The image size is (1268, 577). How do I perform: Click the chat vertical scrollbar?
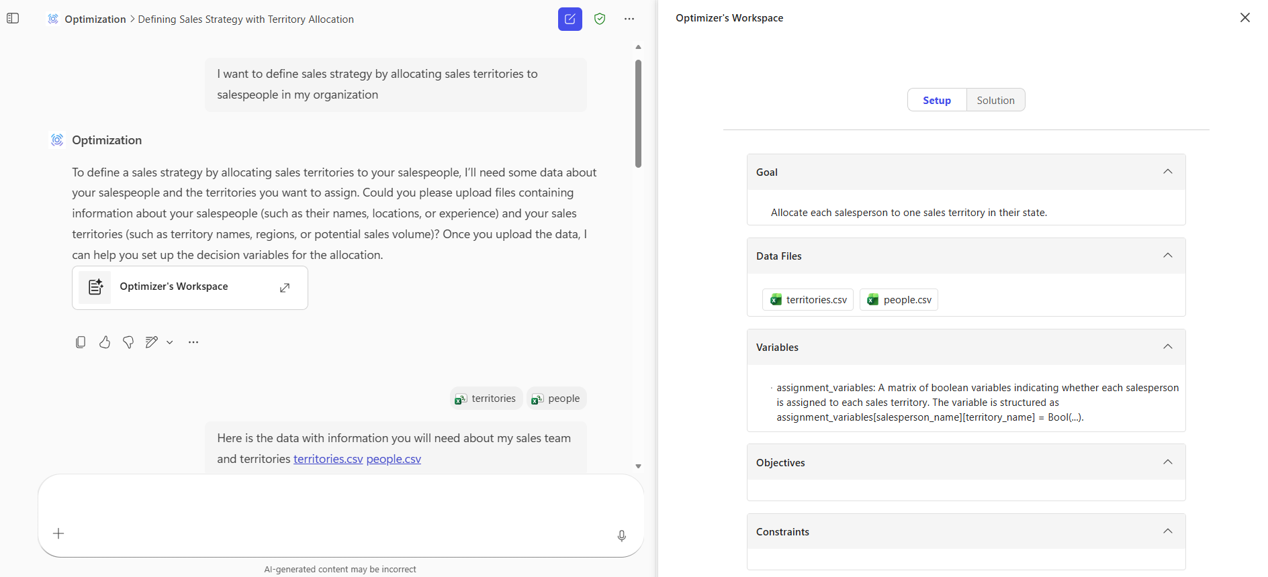(638, 114)
